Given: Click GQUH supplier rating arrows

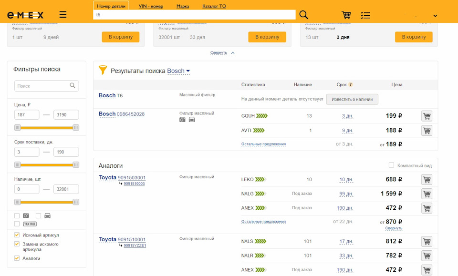Looking at the screenshot, I should coord(262,116).
